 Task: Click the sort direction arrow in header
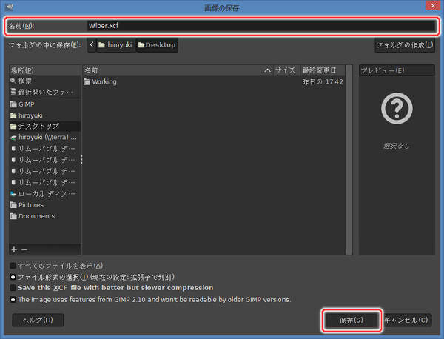click(x=267, y=70)
